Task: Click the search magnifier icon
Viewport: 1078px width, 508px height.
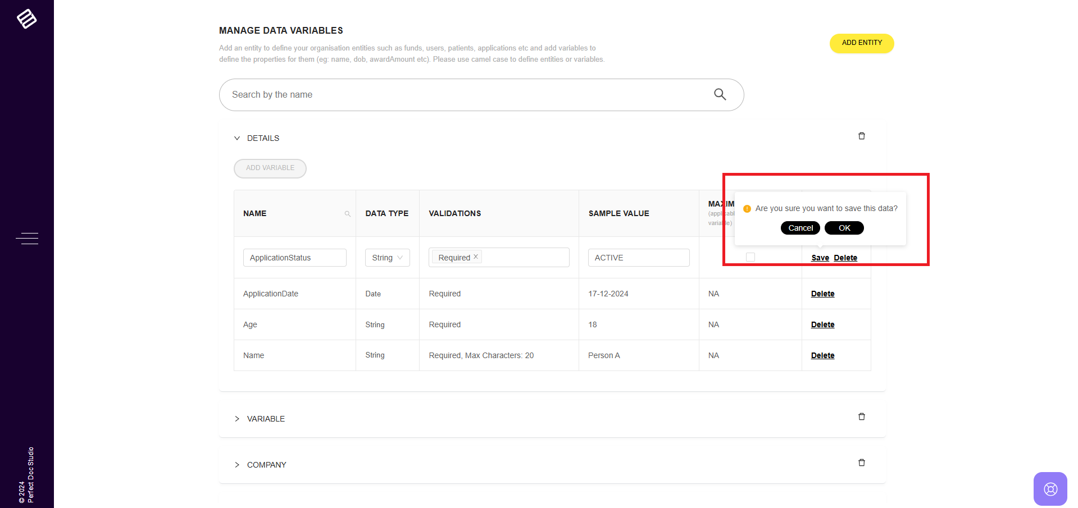Action: [720, 94]
